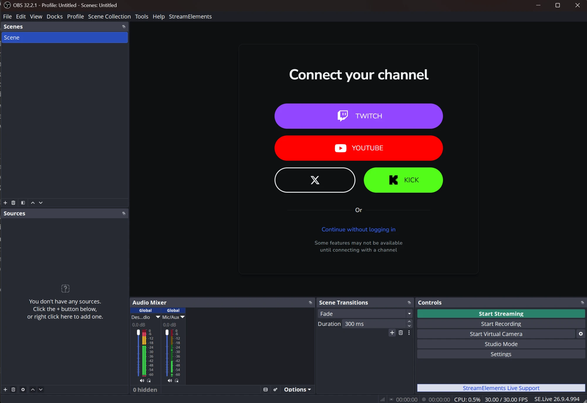The width and height of the screenshot is (587, 403).
Task: Delete transition using trash icon in Scene Transitions
Action: (401, 333)
